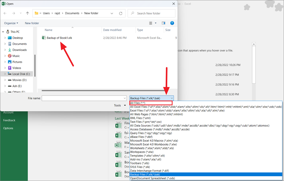The height and width of the screenshot is (181, 284).
Task: Sort by Name column
Action: (x=48, y=30)
